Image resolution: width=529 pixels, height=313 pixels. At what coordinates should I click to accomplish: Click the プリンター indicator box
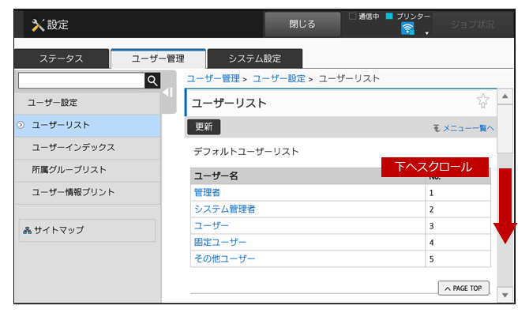pos(389,16)
